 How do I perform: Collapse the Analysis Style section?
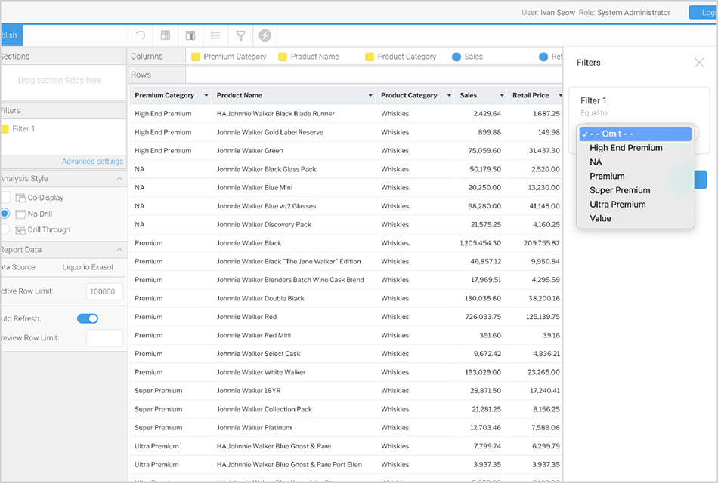119,179
